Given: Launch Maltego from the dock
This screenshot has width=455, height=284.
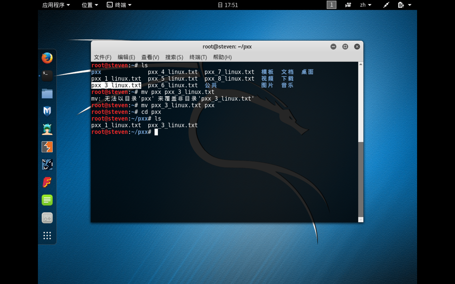Looking at the screenshot, I should pos(47,164).
